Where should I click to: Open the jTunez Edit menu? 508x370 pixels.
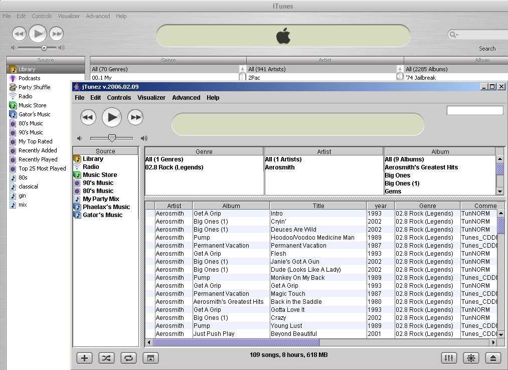tap(96, 98)
